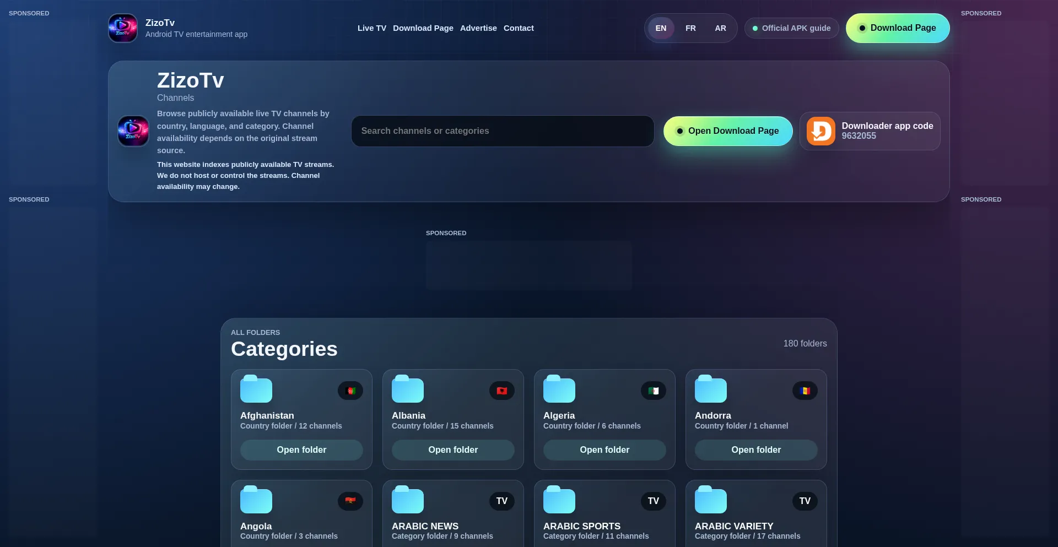Screen dimensions: 1058x547
Task: Focus the Search channels or categories field
Action: pos(503,131)
